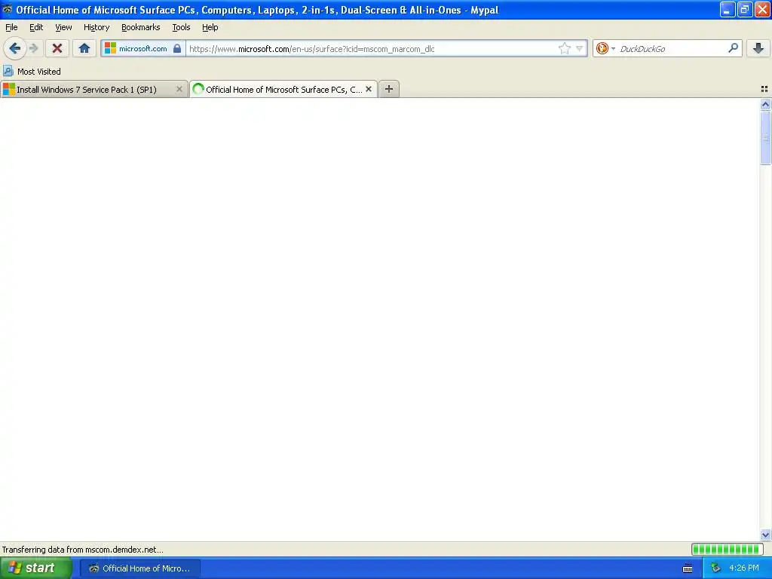Open the Edit menu
The image size is (772, 579).
coord(36,27)
